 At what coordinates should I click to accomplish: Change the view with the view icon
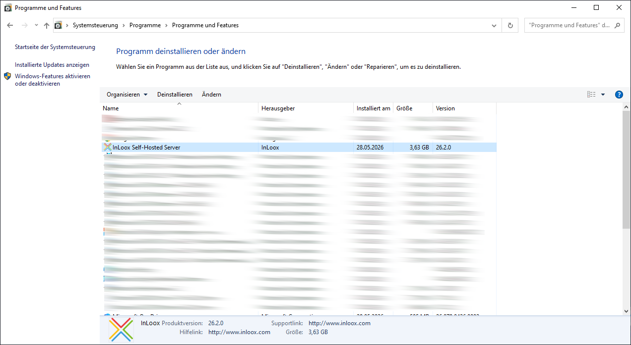click(x=591, y=95)
